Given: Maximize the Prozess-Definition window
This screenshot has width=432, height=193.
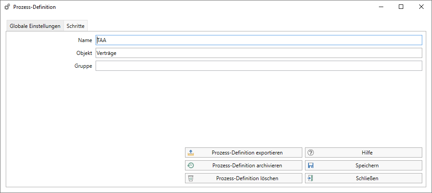Looking at the screenshot, I should point(401,7).
